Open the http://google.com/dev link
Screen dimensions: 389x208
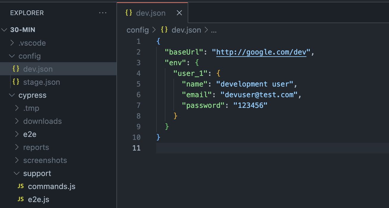[x=261, y=52]
